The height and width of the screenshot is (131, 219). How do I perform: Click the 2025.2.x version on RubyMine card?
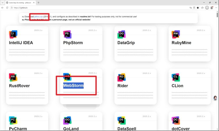[201, 30]
